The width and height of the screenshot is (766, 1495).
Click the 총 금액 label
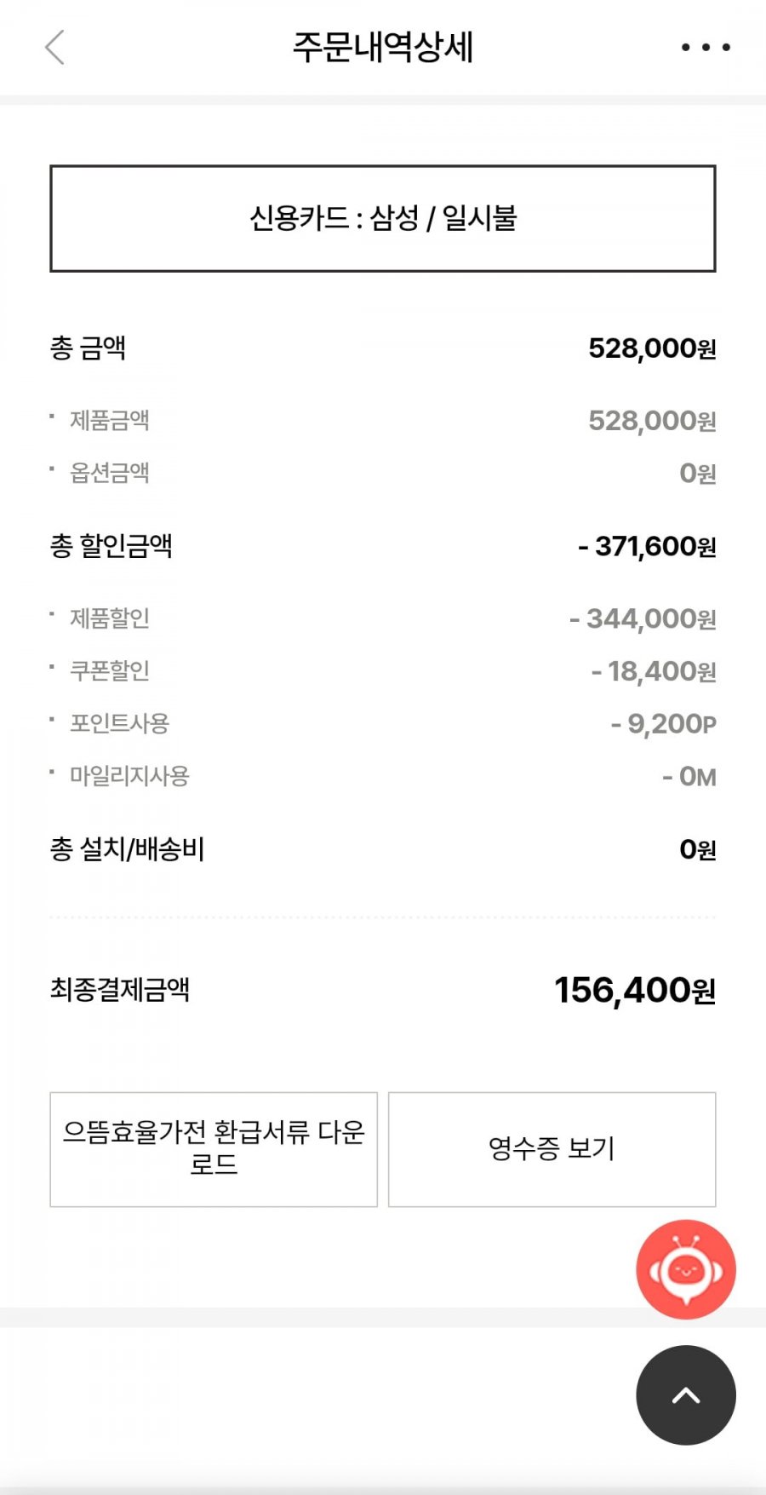coord(89,348)
